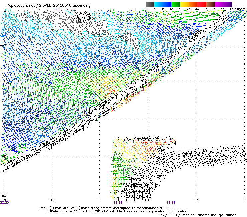Click the dark purple 45-50 knots legend swatch

[228, 4]
